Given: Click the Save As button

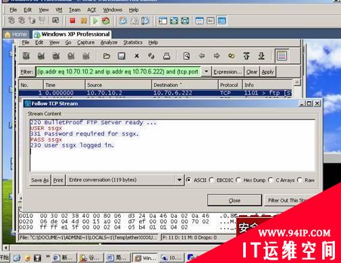Looking at the screenshot, I should (x=40, y=180).
